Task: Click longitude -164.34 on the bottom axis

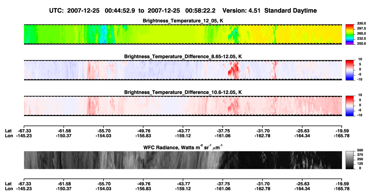Action: pos(302,188)
